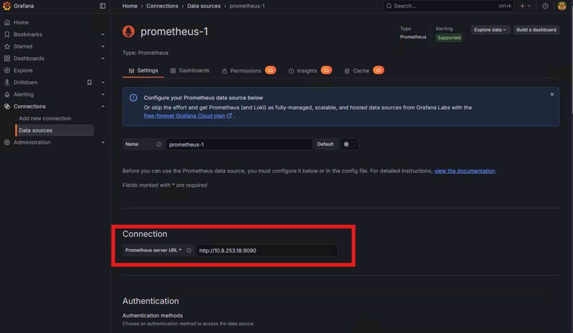
Task: Click the Drilldown bookmark icon
Action: (90, 82)
